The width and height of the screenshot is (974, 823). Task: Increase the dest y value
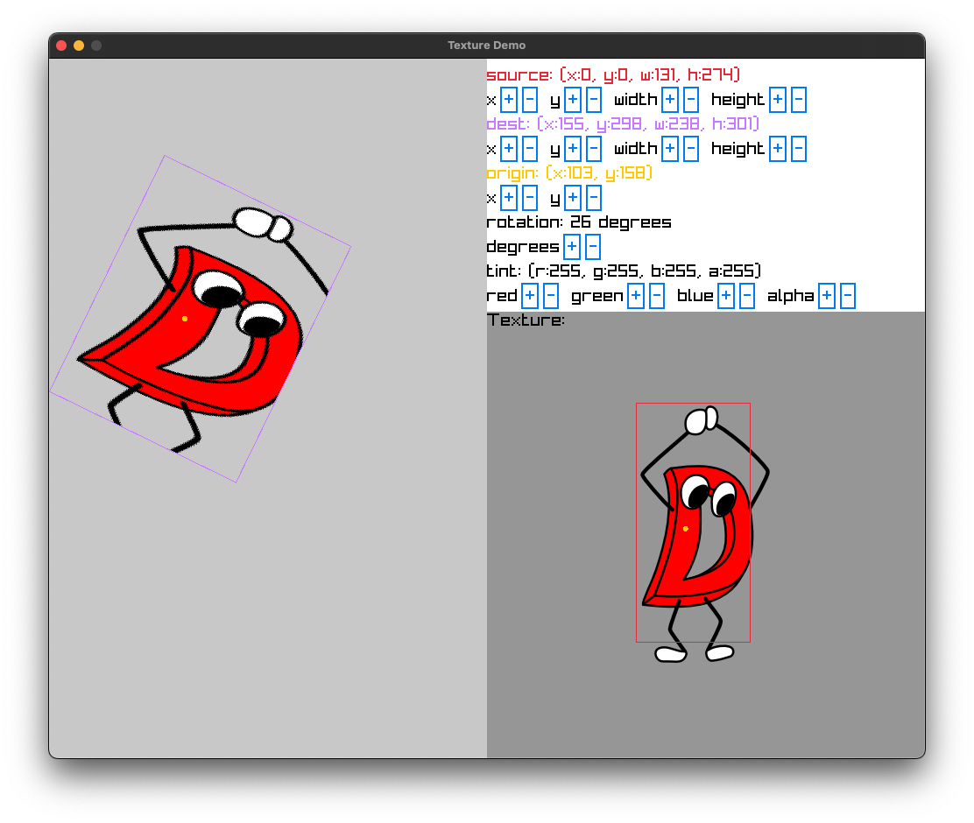pos(575,148)
